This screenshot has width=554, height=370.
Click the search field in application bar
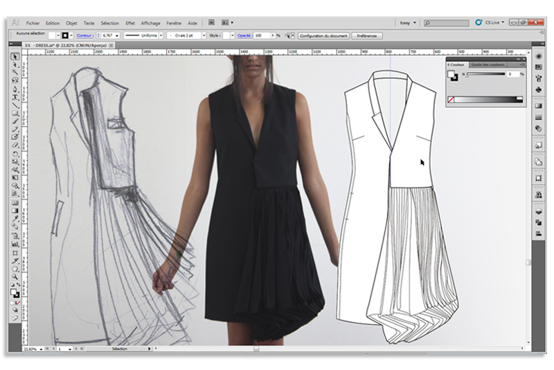[x=447, y=23]
